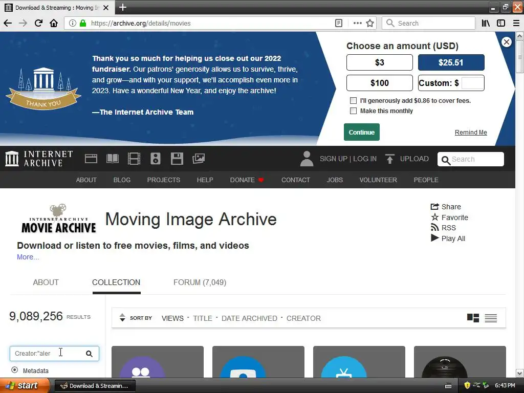Choose the $3 donation amount
Viewport: 524px width, 393px height.
(x=380, y=62)
